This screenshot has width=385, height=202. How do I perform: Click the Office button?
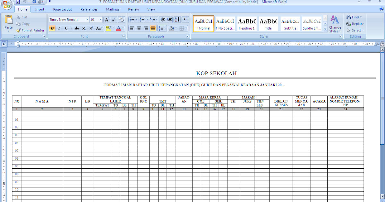point(6,5)
